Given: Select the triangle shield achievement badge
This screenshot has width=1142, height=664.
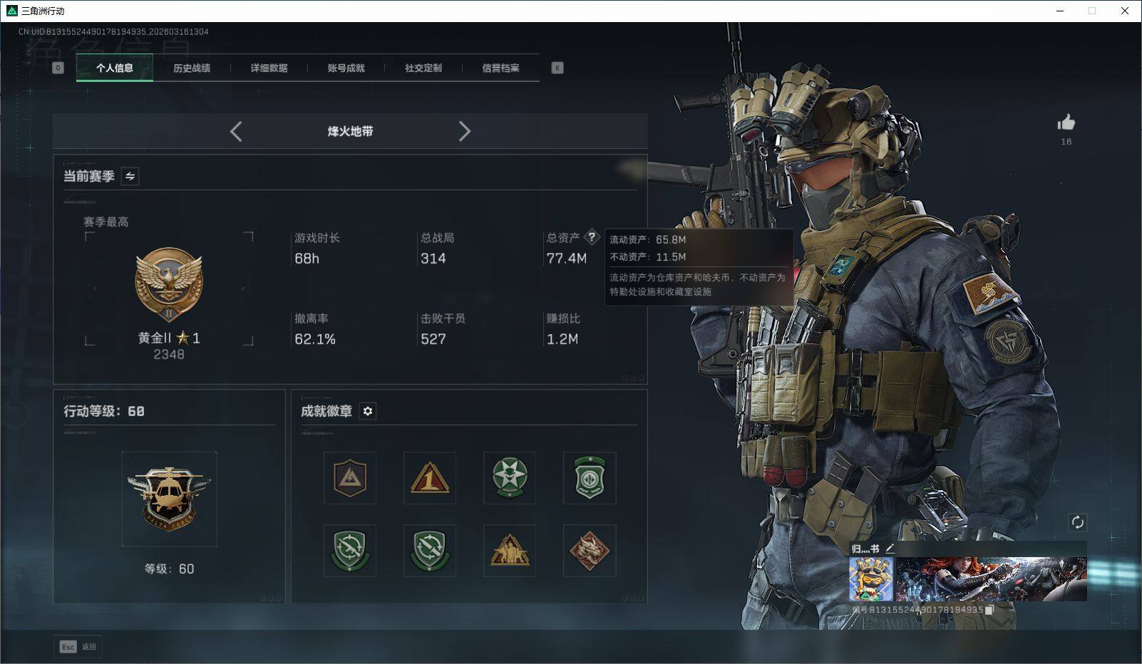Looking at the screenshot, I should point(350,478).
